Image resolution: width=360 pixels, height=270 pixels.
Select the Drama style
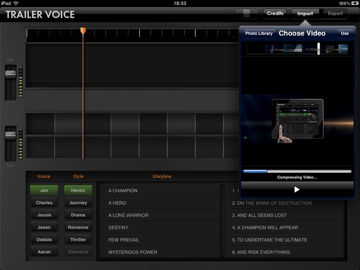coord(78,215)
